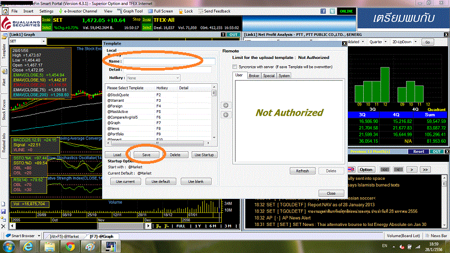450x253 pixels.
Task: Select @StockQuote template row
Action: coord(159,95)
